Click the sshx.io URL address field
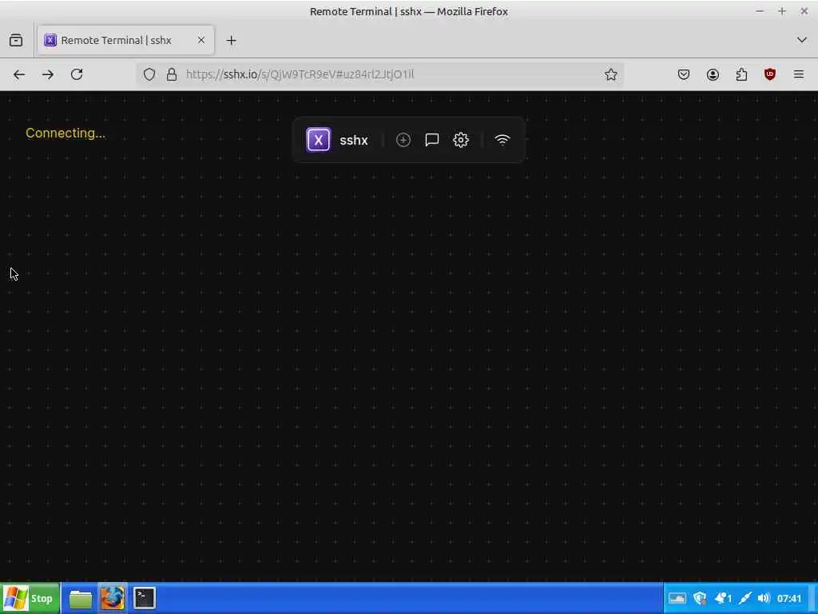 pos(381,74)
